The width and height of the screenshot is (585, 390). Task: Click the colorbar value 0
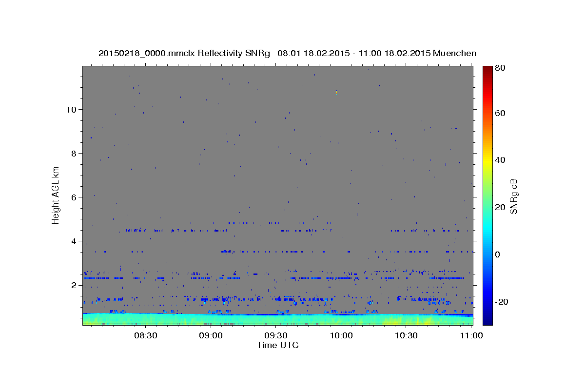498,254
